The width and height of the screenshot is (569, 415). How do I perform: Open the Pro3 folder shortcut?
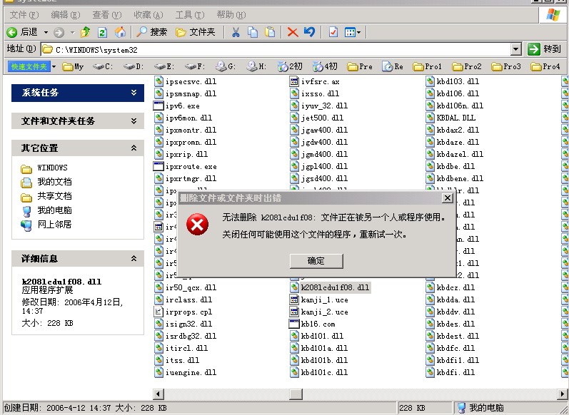click(x=506, y=67)
